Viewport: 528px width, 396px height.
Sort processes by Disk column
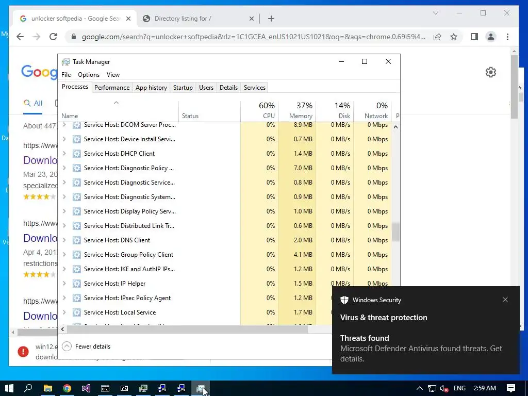335,110
